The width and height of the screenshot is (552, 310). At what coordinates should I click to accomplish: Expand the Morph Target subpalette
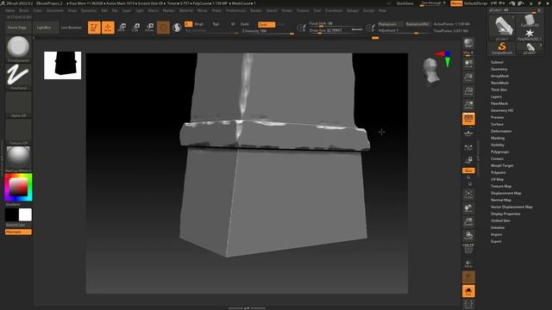click(x=502, y=165)
